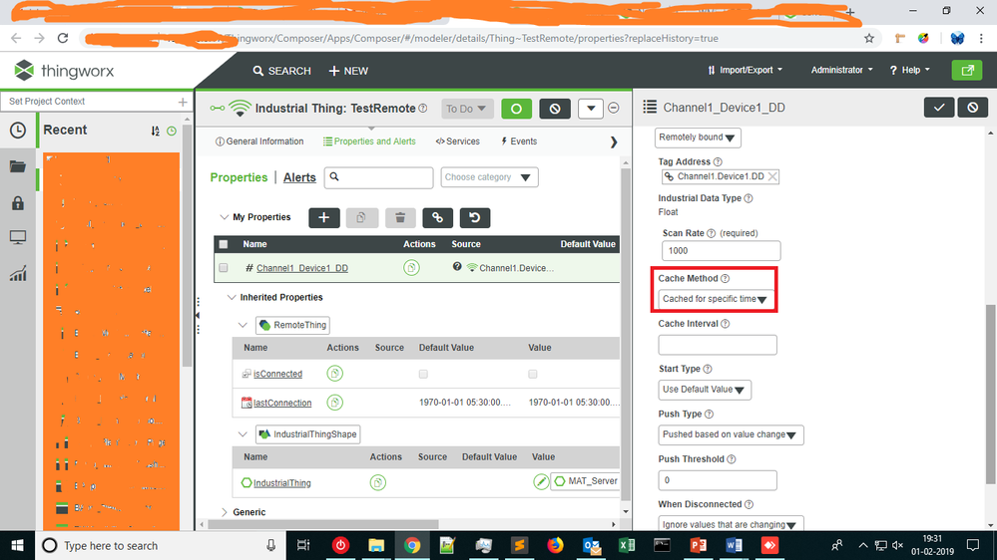997x560 pixels.
Task: Open the Channel1_Device1_DD property link
Action: pos(302,268)
